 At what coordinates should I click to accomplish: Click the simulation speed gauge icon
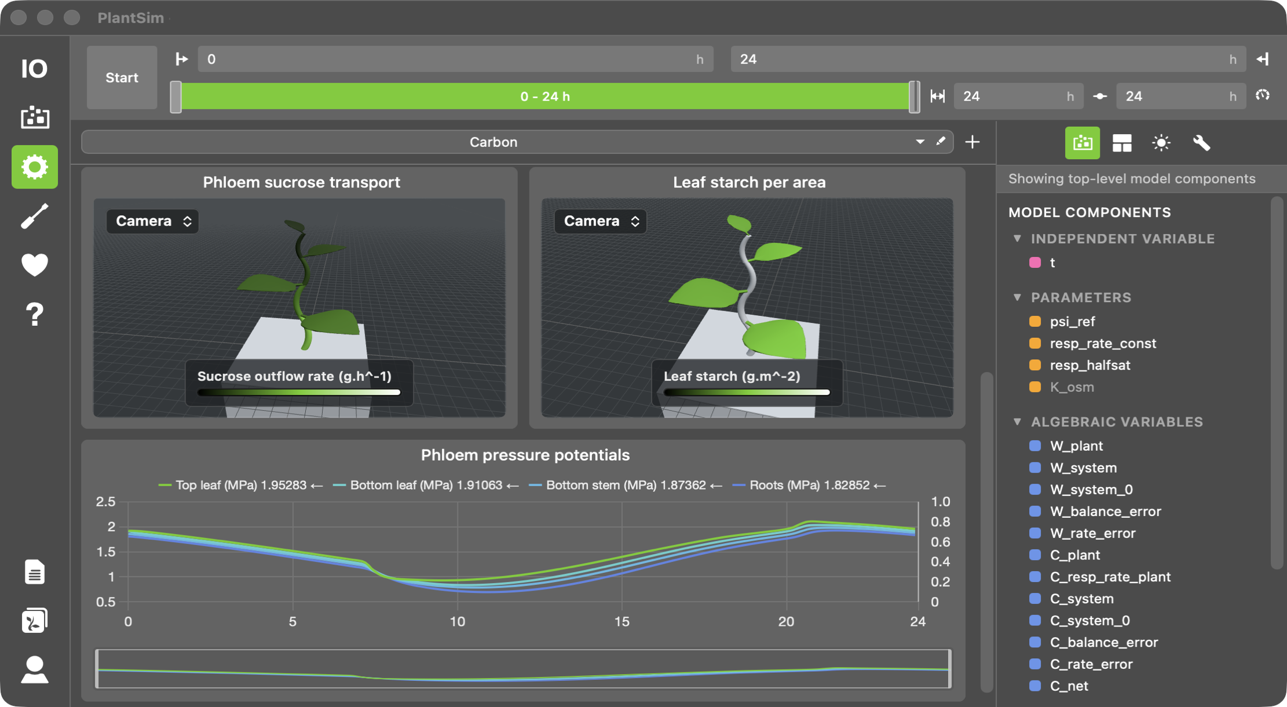(x=1263, y=95)
